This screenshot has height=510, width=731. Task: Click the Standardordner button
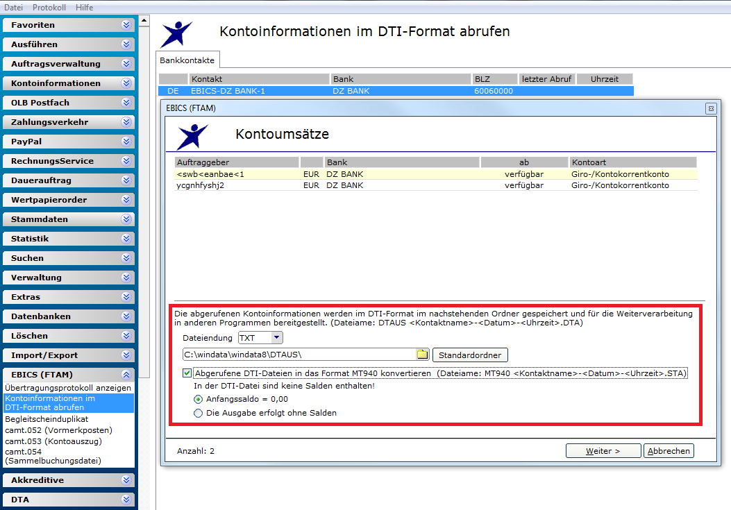coord(470,355)
